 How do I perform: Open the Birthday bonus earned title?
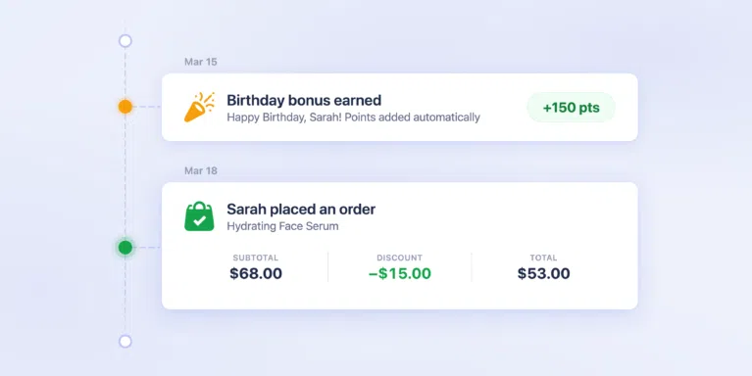point(304,100)
